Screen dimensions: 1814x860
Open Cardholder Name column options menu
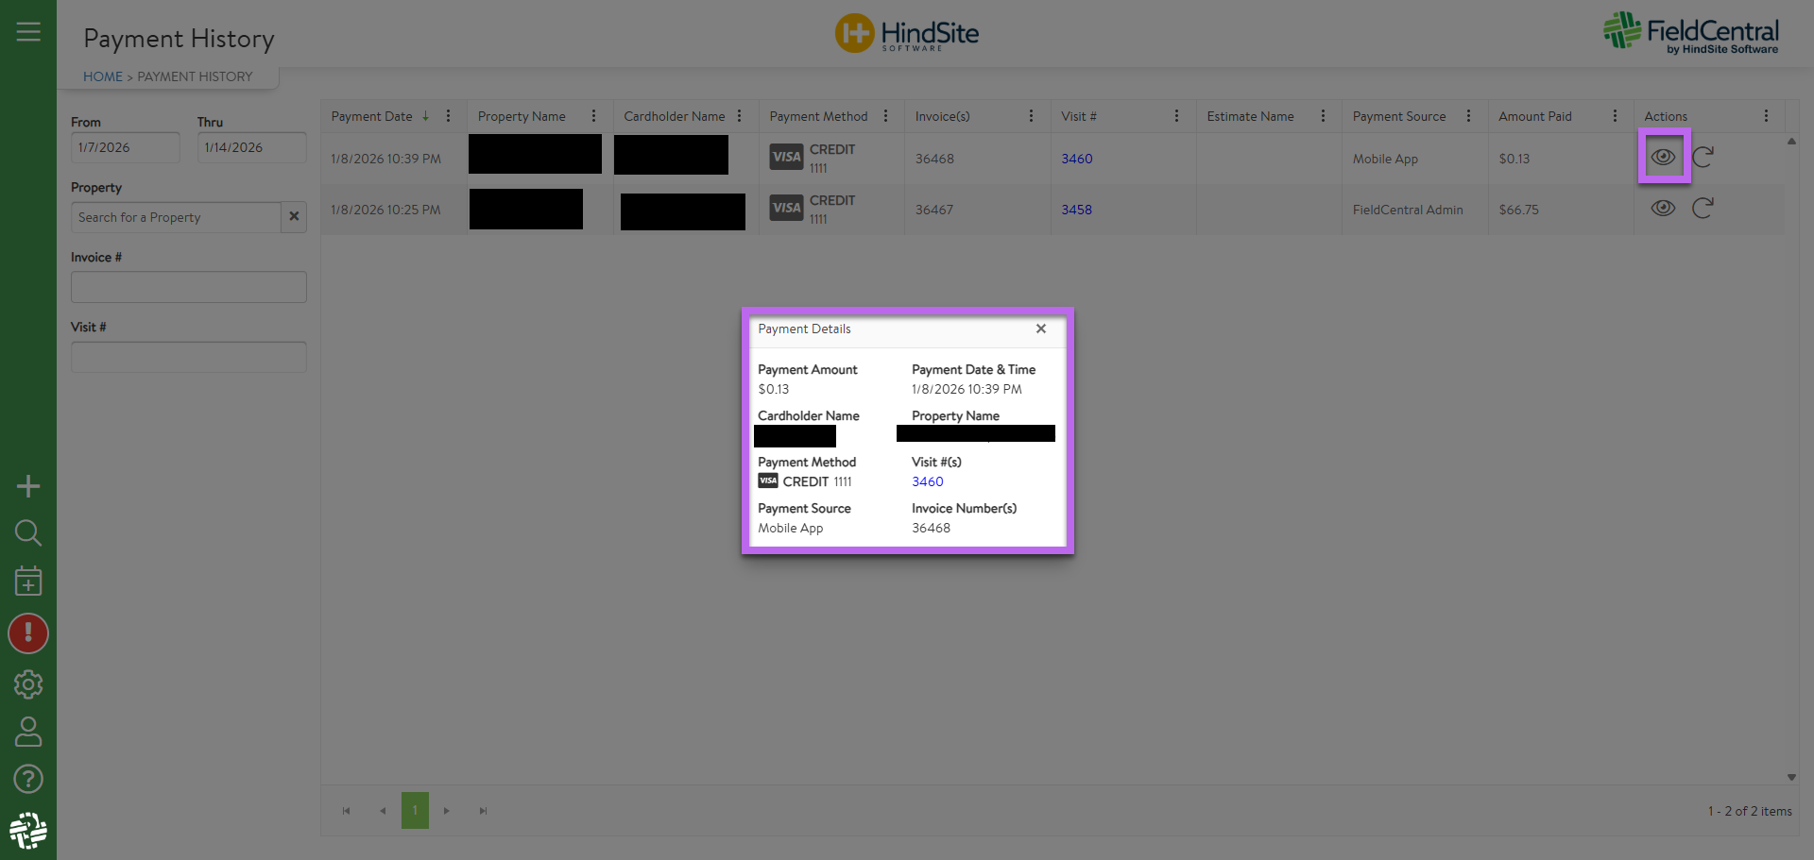click(739, 116)
